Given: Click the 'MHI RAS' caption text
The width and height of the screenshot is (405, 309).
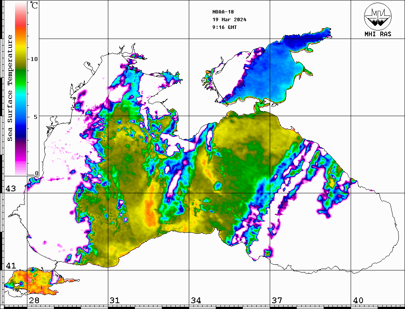Looking at the screenshot, I should tap(378, 34).
